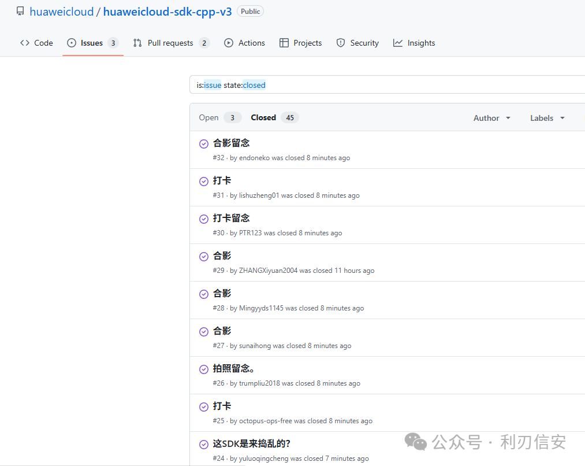Click the repository book icon beside huaweicloud
The image size is (585, 466).
click(20, 11)
